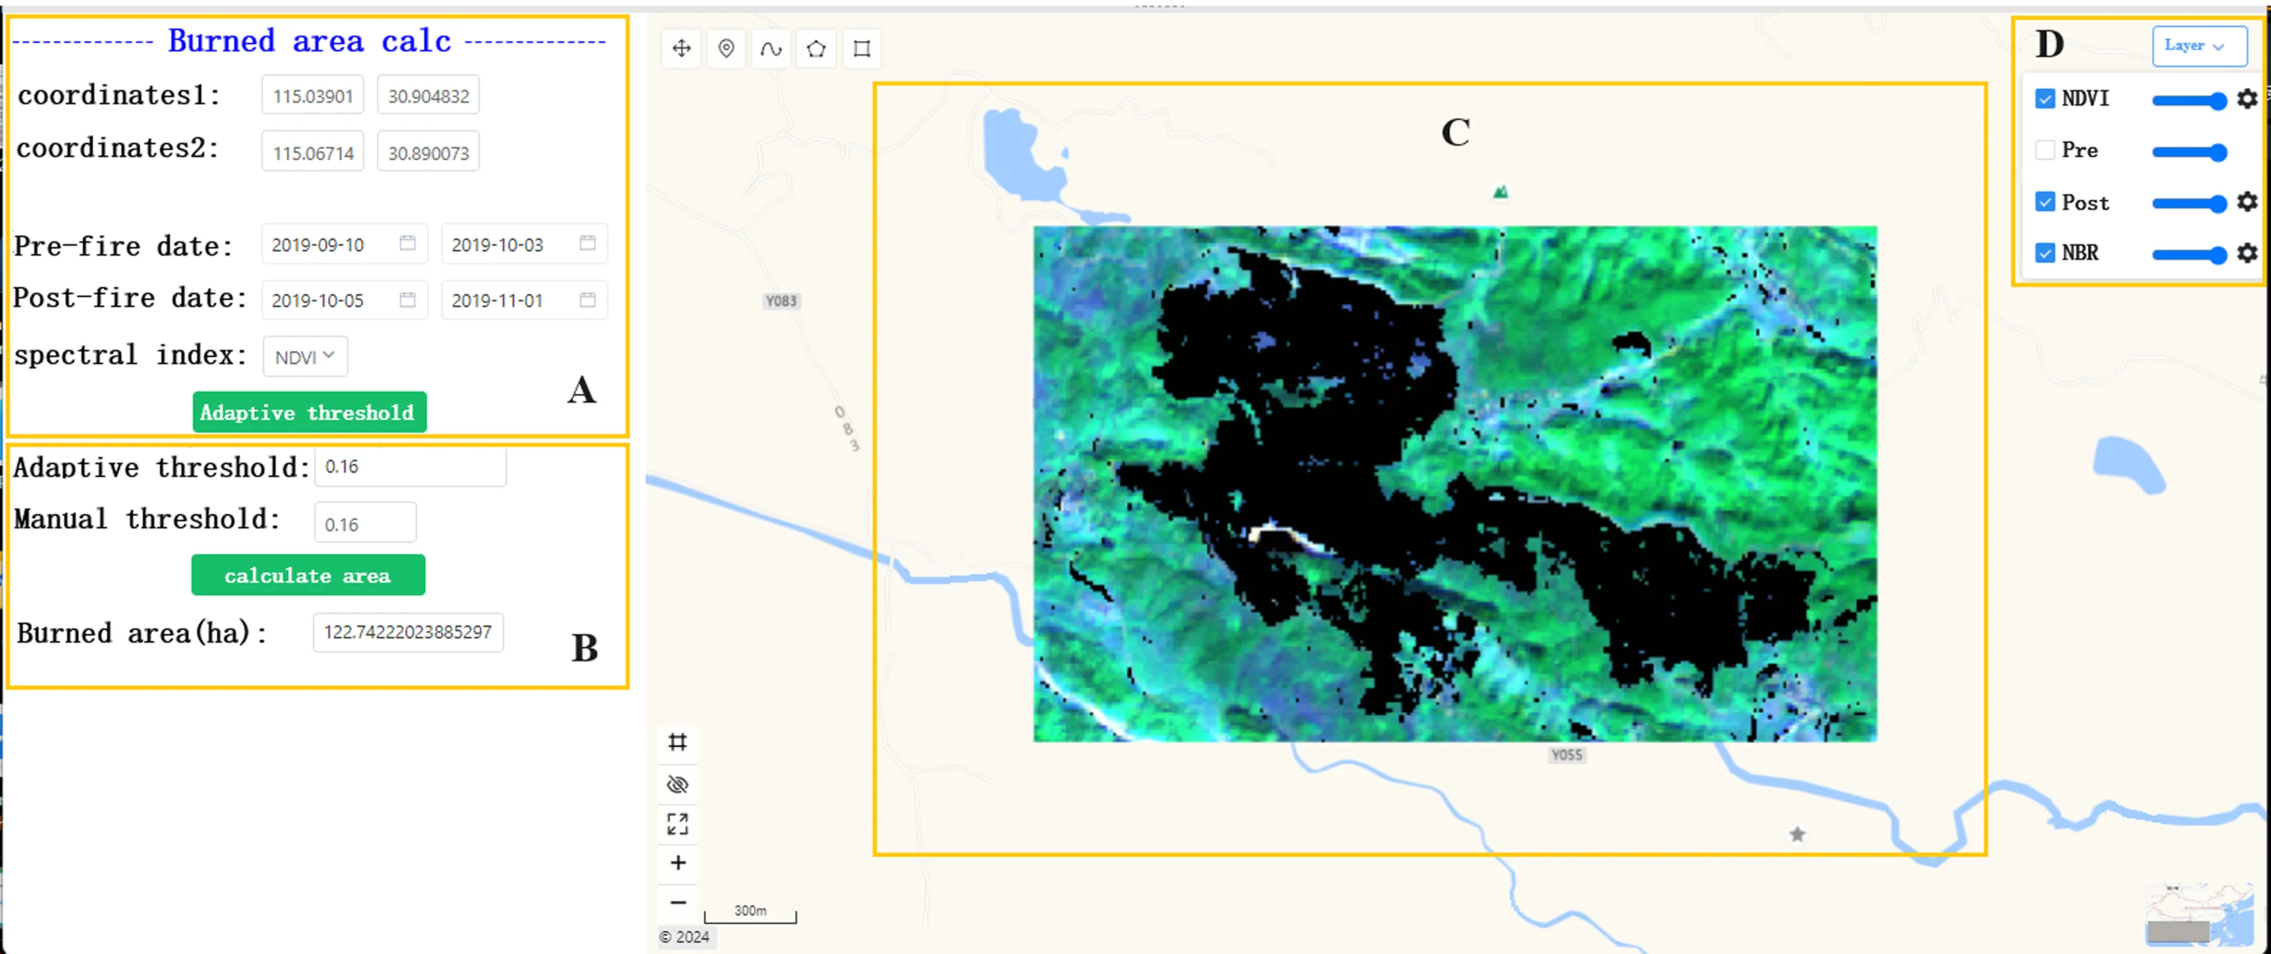Click the Adaptive threshold button
This screenshot has height=954, width=2271.
point(308,412)
